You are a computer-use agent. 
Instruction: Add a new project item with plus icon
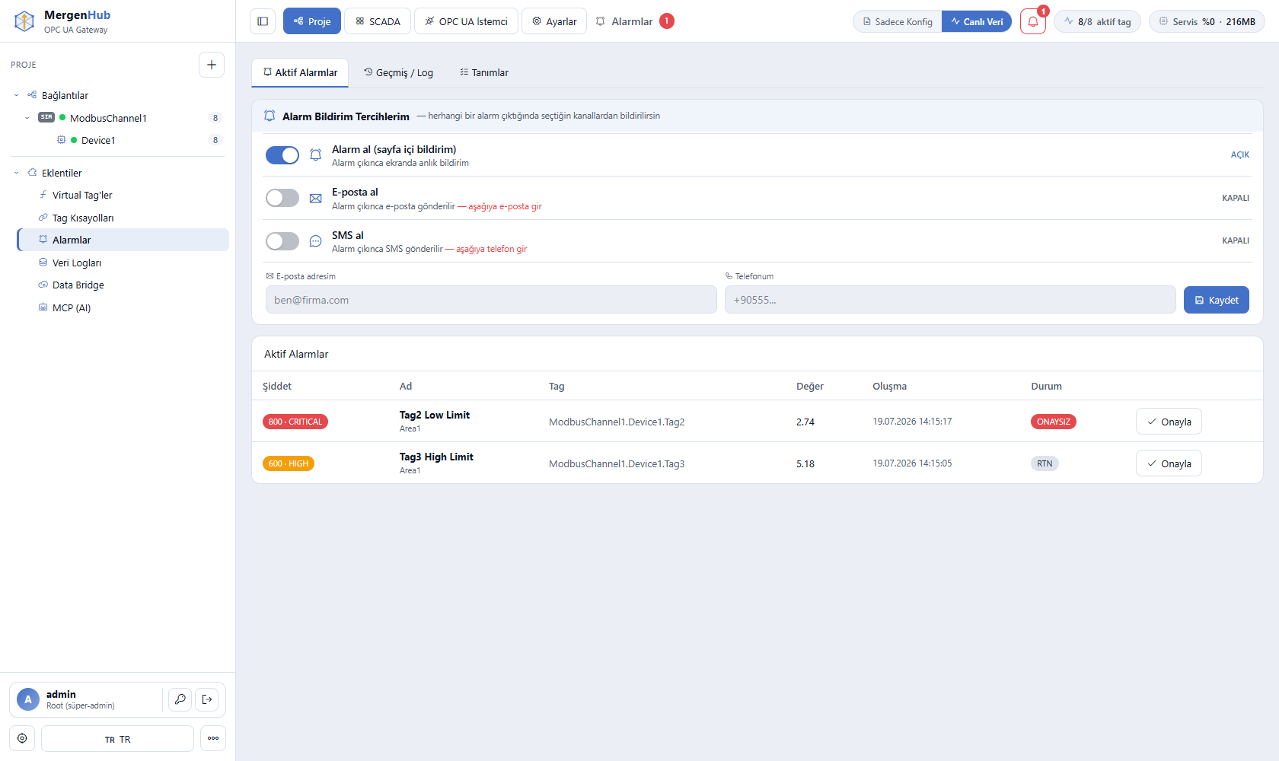click(x=212, y=65)
